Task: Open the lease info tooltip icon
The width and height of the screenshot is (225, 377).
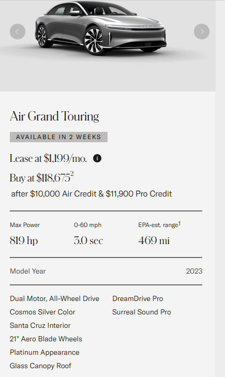Action: click(97, 158)
